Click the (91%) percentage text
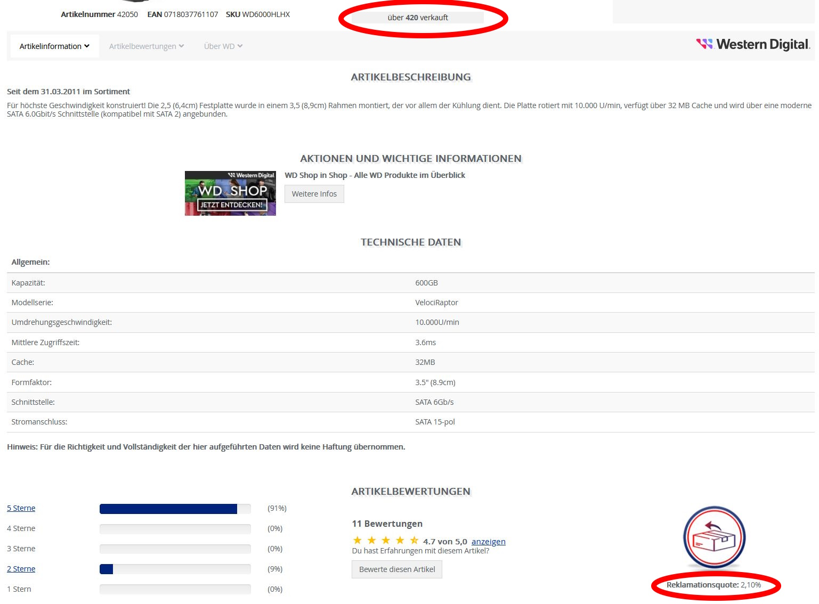The image size is (819, 604). click(x=277, y=508)
